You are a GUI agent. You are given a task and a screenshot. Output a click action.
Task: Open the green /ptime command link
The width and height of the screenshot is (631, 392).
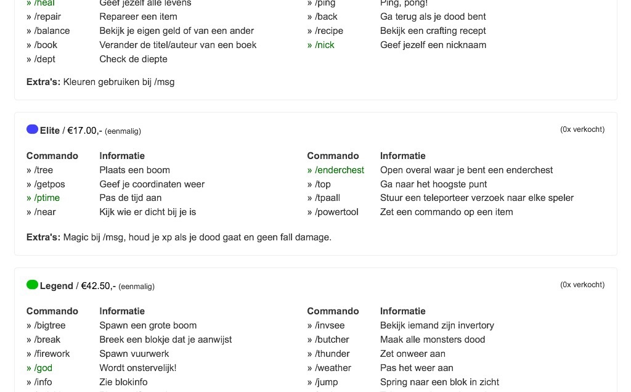pos(46,198)
